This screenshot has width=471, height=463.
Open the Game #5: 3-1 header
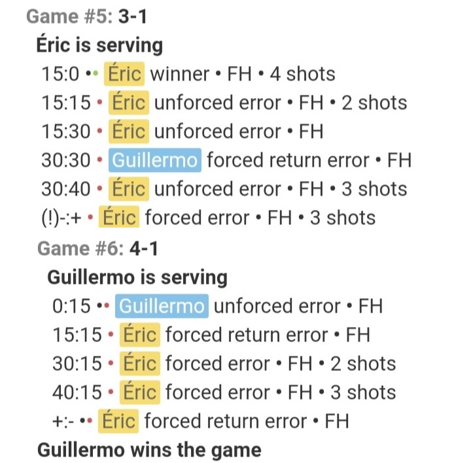86,16
